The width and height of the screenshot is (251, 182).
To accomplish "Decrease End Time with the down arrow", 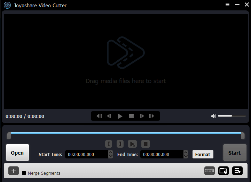I will click(x=186, y=156).
